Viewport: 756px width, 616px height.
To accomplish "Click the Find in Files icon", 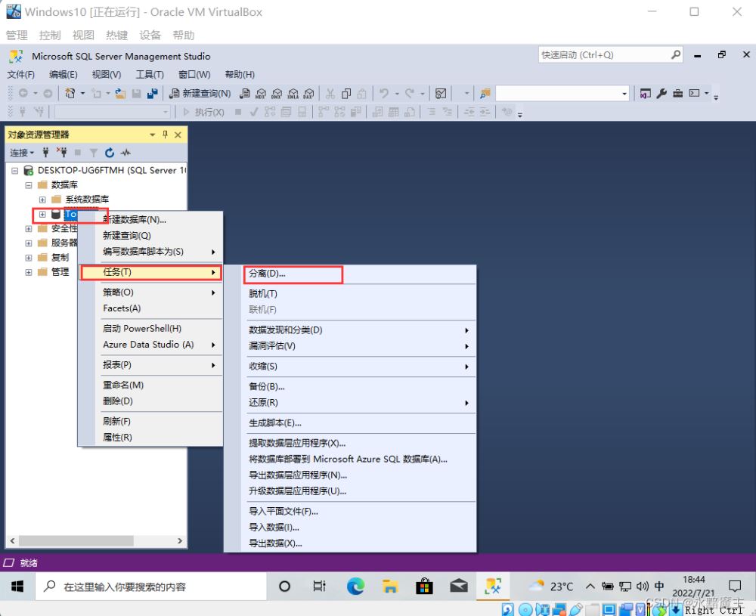I will tap(485, 94).
